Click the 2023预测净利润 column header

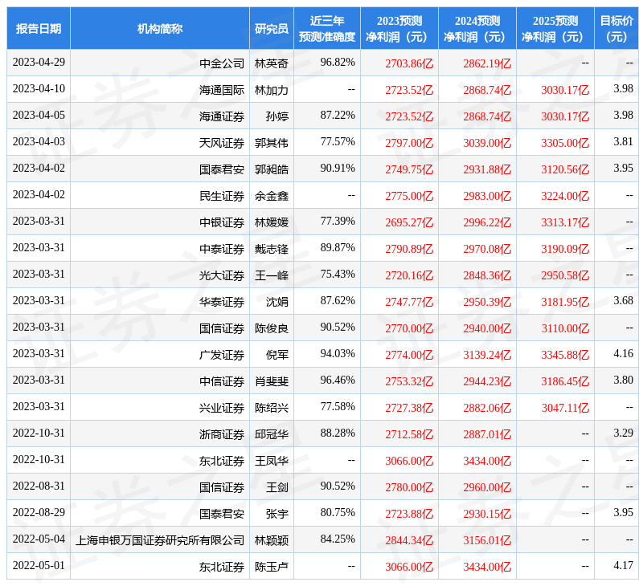coord(399,28)
